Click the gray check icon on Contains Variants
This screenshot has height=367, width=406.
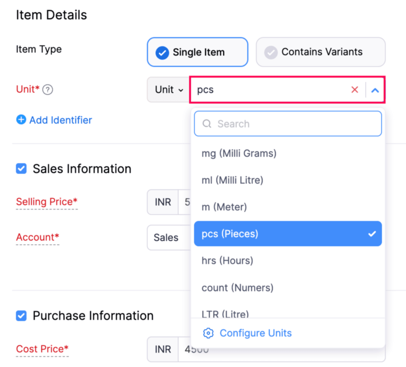(x=270, y=52)
